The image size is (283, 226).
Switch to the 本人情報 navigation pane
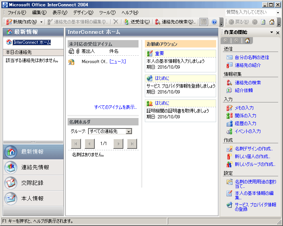coord(33,199)
